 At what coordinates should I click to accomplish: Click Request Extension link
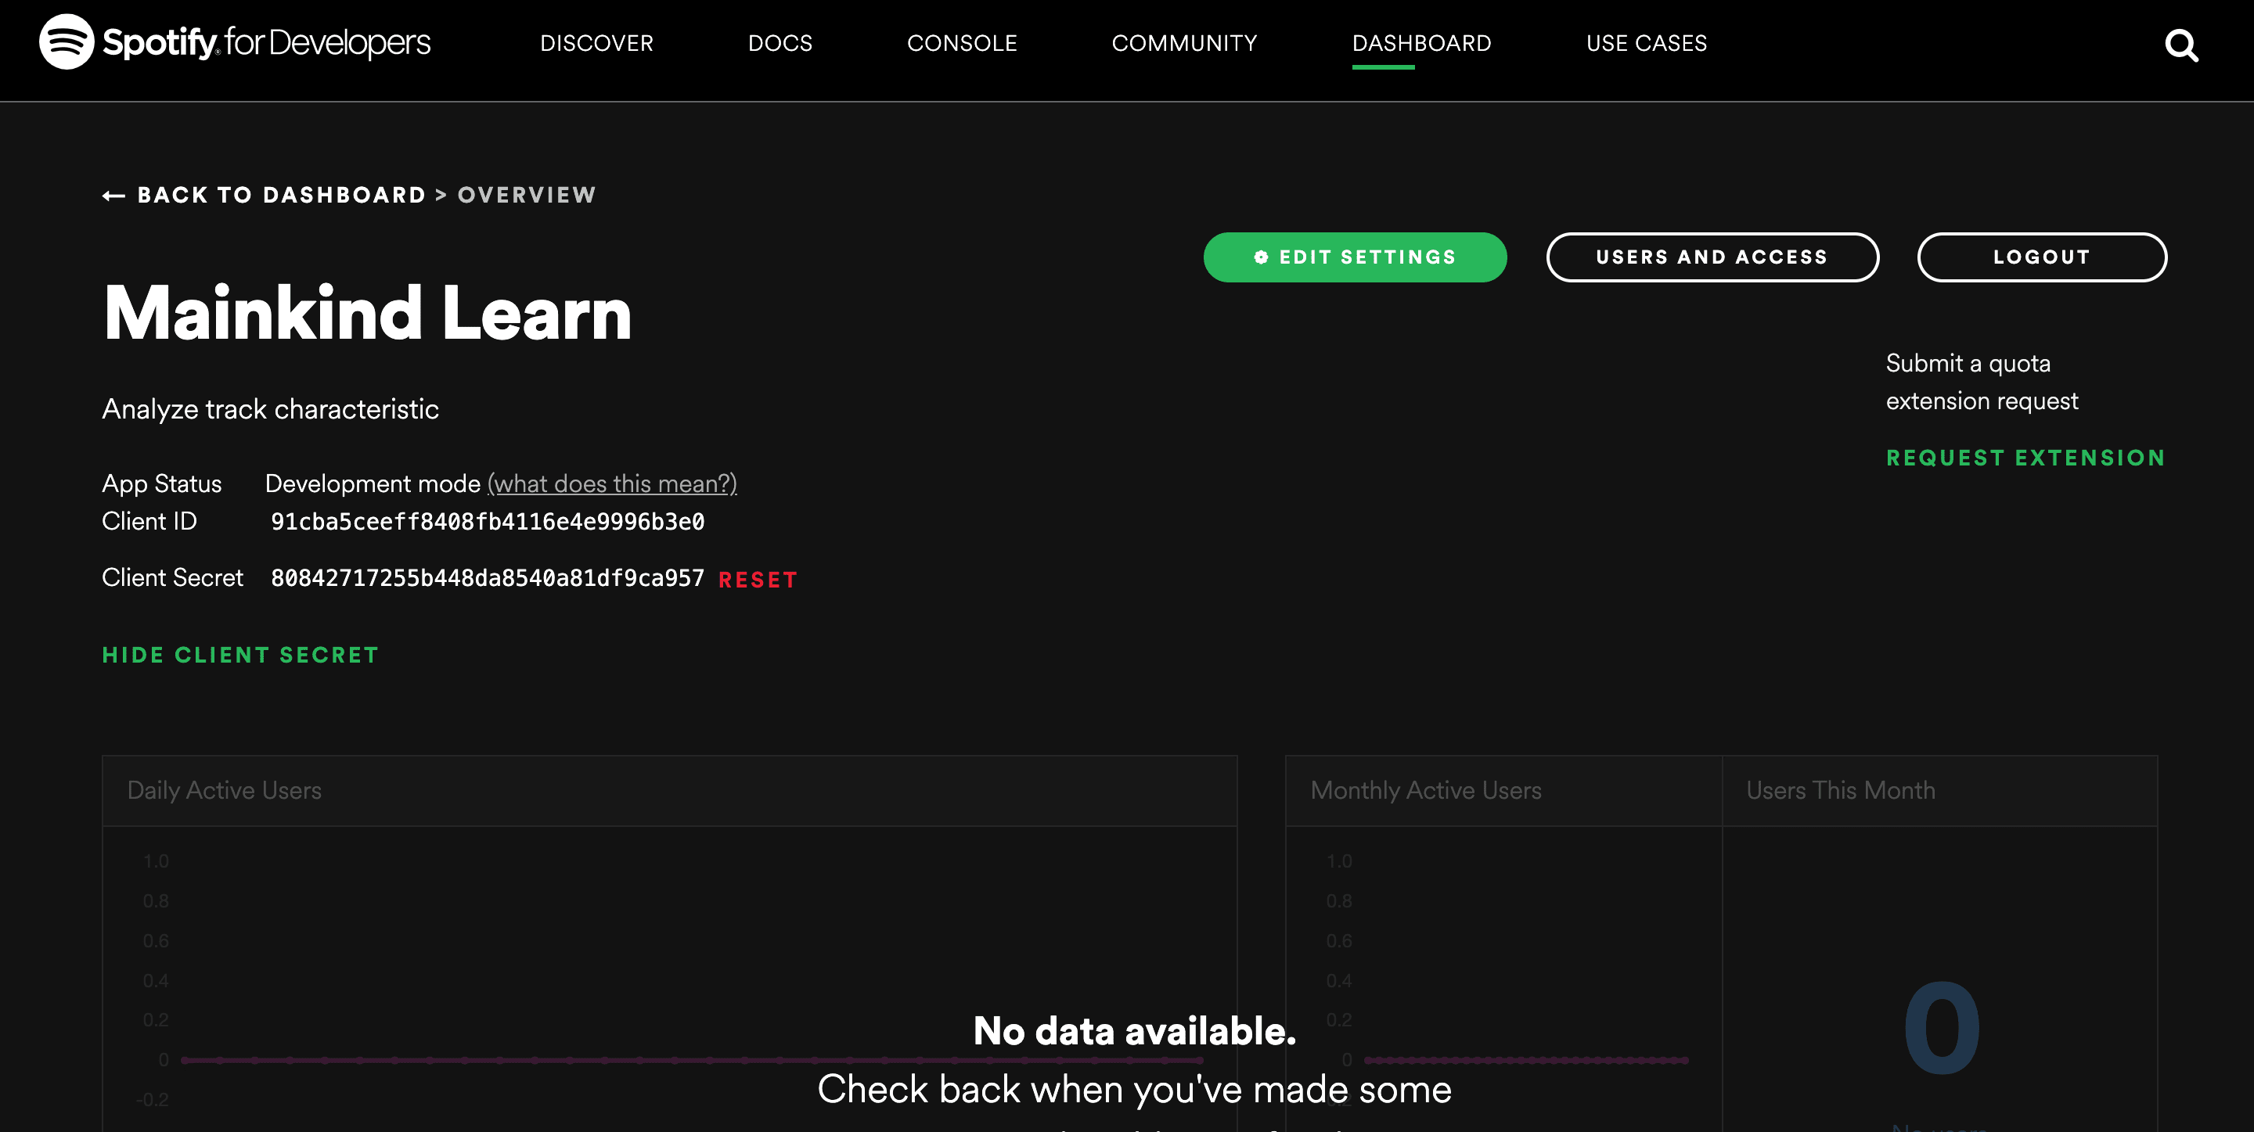click(2025, 458)
